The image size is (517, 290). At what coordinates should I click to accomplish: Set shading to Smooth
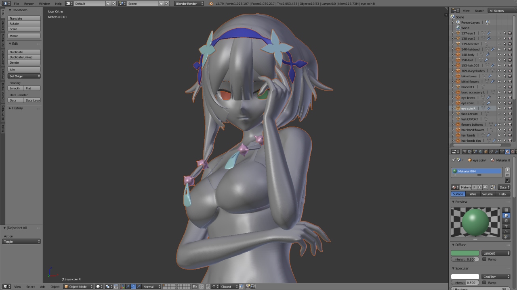pyautogui.click(x=16, y=88)
